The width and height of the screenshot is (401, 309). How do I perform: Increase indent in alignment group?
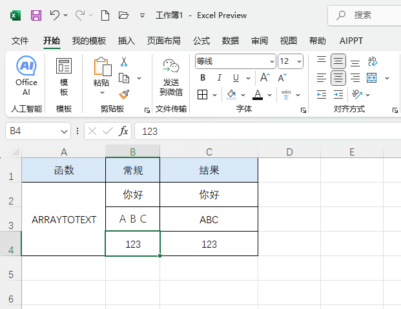point(338,95)
